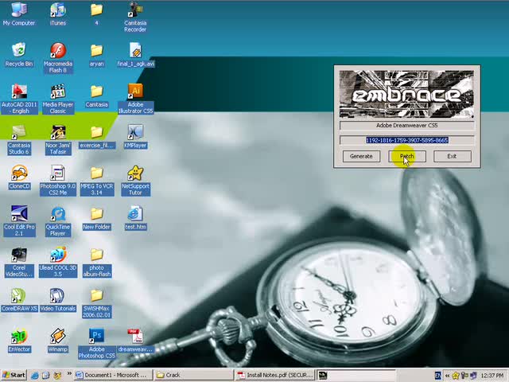Viewport: 509px width, 382px height.
Task: Click the generated serial number field
Action: [406, 140]
